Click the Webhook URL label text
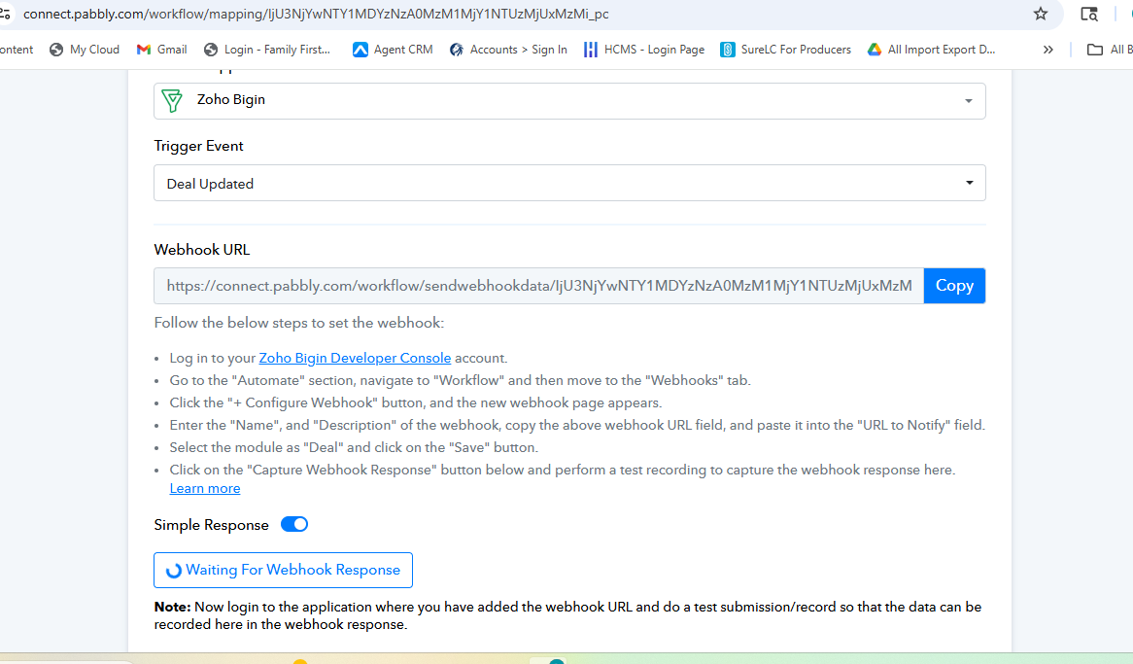This screenshot has width=1133, height=664. pos(201,250)
